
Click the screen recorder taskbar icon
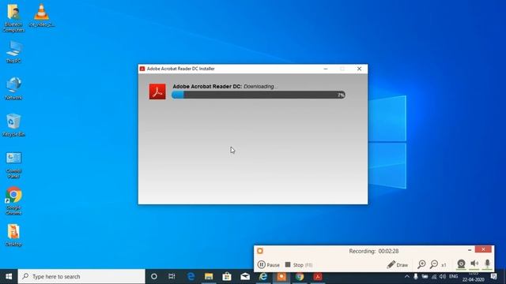281,277
